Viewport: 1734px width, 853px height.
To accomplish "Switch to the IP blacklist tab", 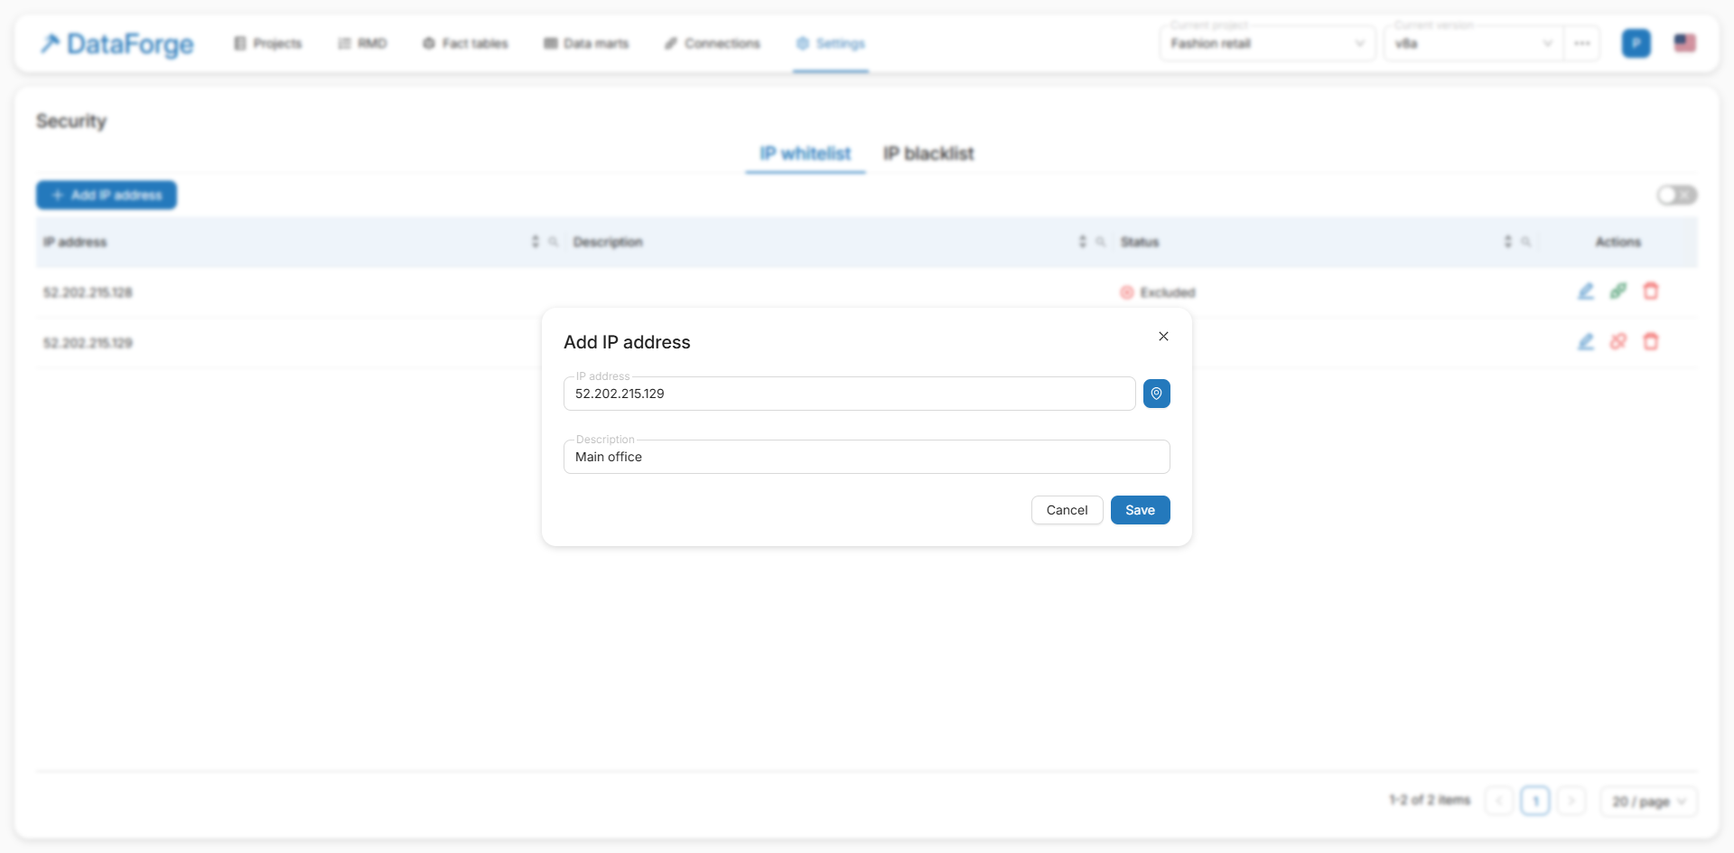I will coord(928,153).
